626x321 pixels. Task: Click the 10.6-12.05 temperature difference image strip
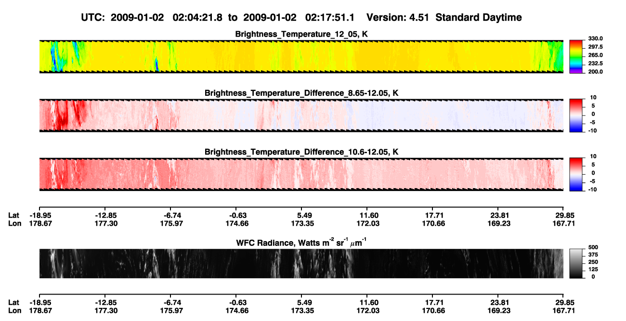point(301,174)
